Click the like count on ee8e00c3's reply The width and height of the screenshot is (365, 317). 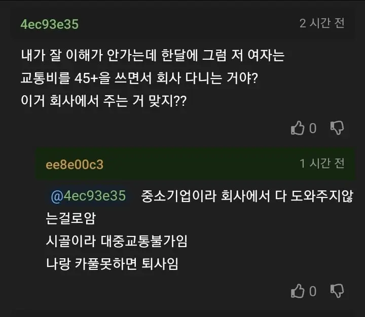[x=313, y=291]
